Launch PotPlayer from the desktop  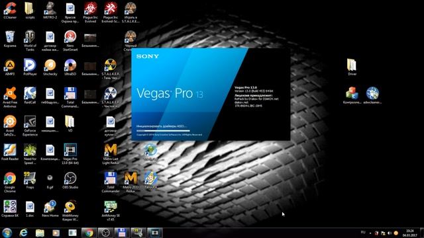tap(30, 67)
